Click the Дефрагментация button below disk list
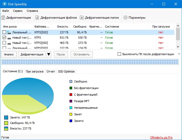The height and width of the screenshot is (140, 182). point(32,54)
